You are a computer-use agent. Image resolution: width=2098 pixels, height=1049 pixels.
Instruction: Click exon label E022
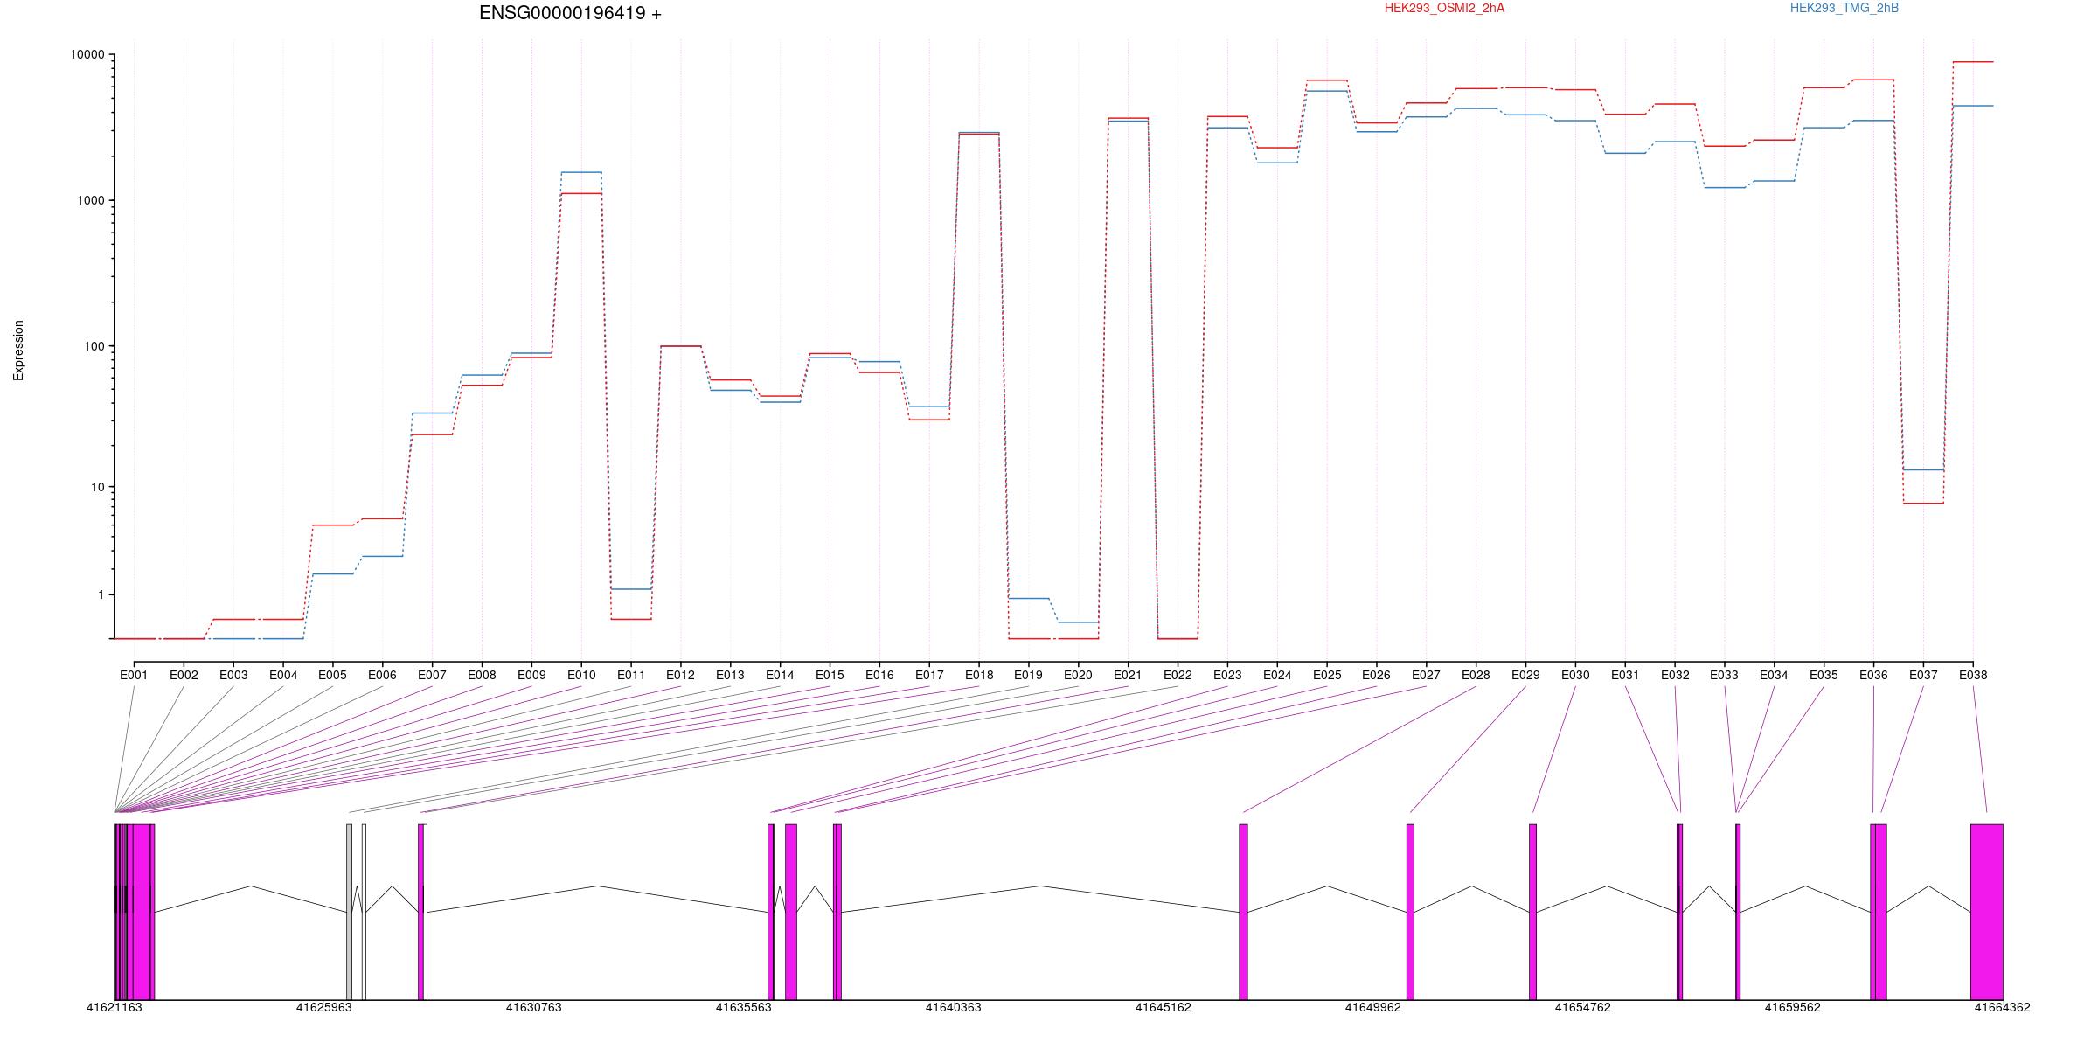1178,675
